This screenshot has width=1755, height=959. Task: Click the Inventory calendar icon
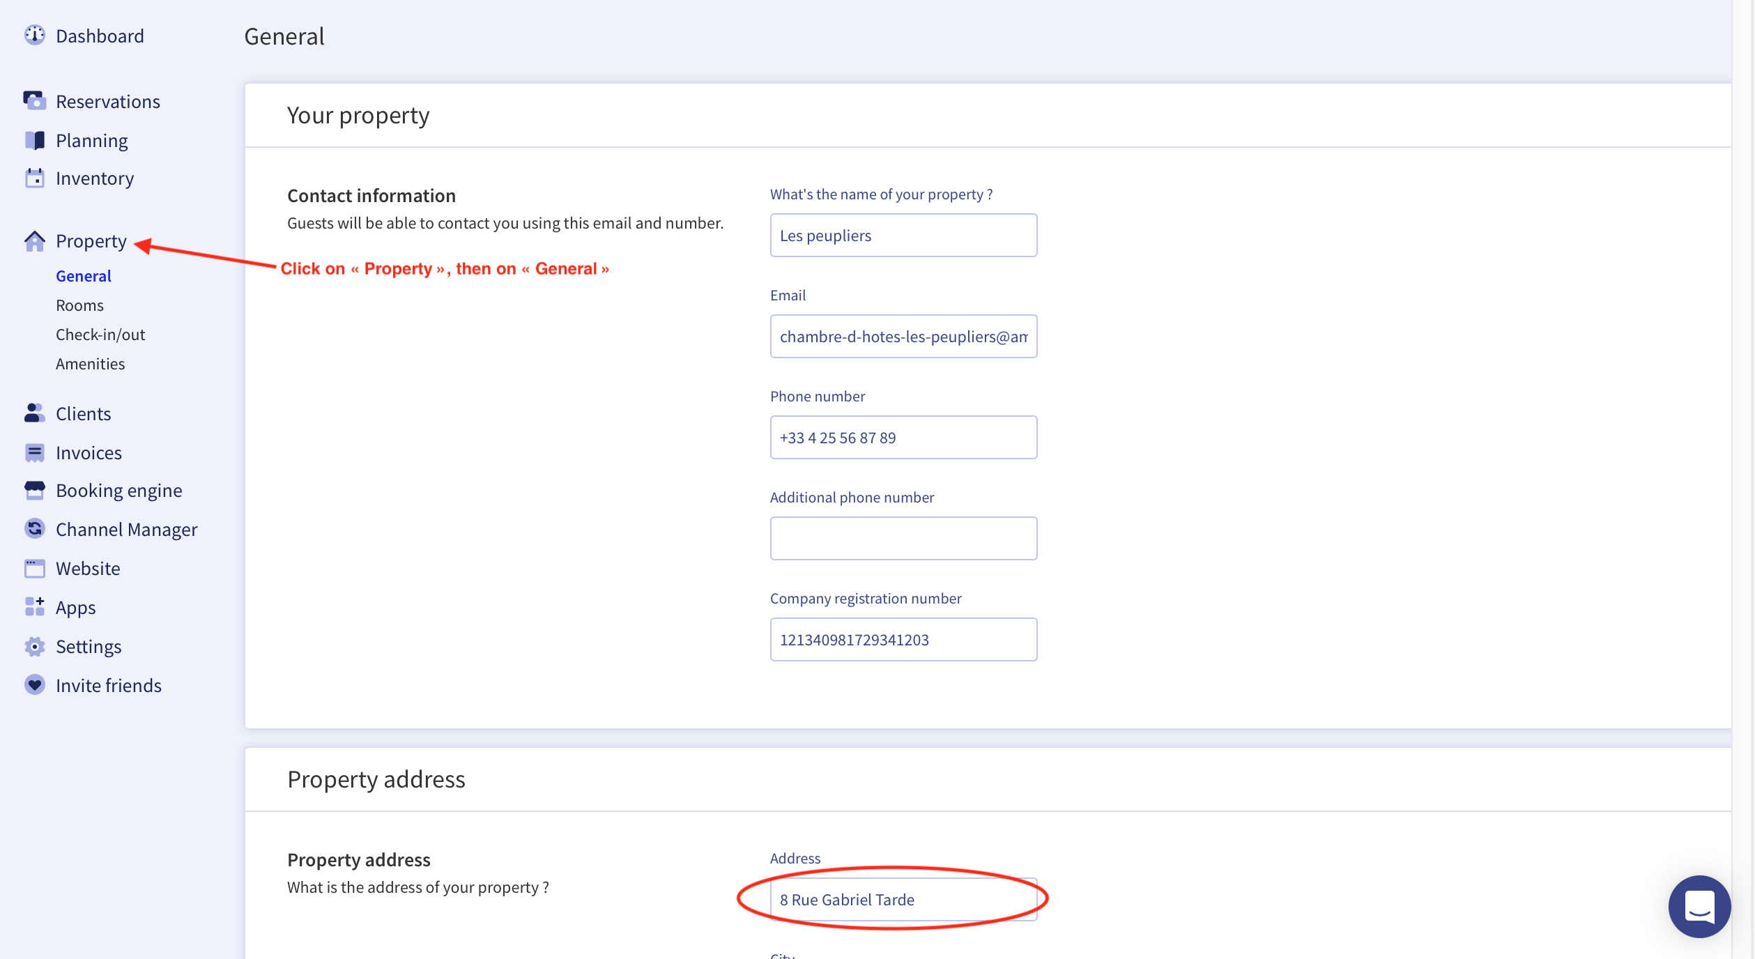(34, 178)
